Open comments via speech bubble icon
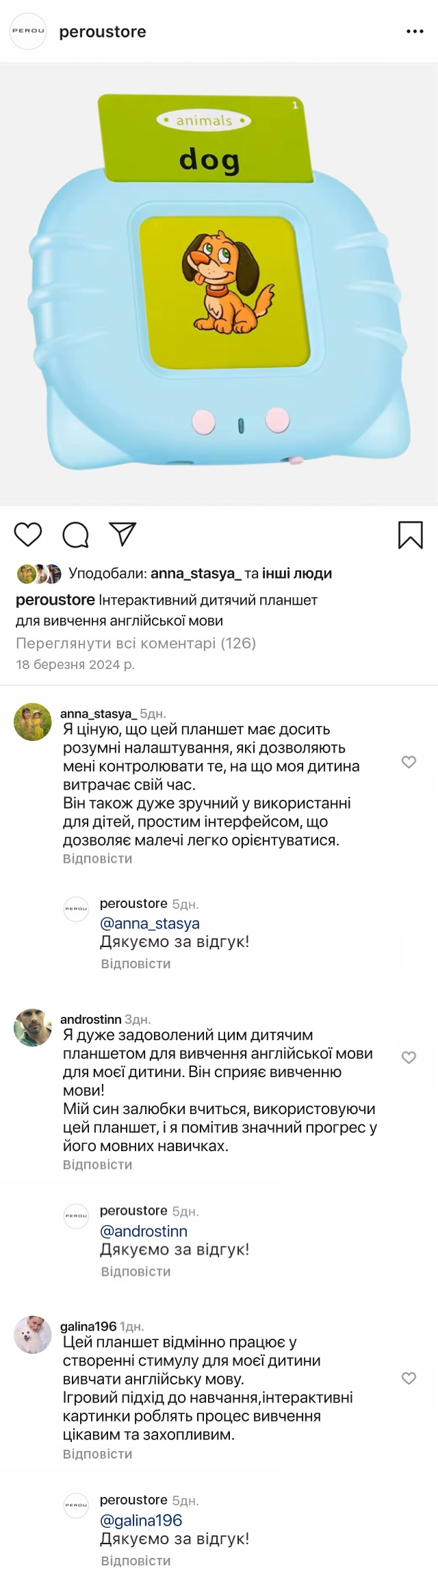This screenshot has height=1575, width=438. click(75, 535)
